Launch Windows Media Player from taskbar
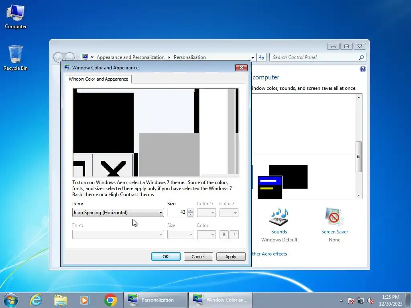Screen dimensions: 411x308 coord(85,300)
